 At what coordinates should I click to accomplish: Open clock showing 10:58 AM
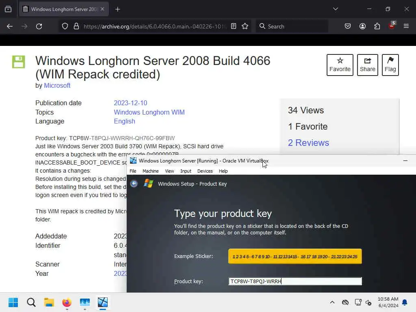[x=388, y=302]
